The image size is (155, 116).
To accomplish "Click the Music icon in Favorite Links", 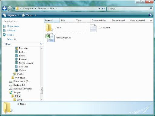I will click(x=4, y=35).
